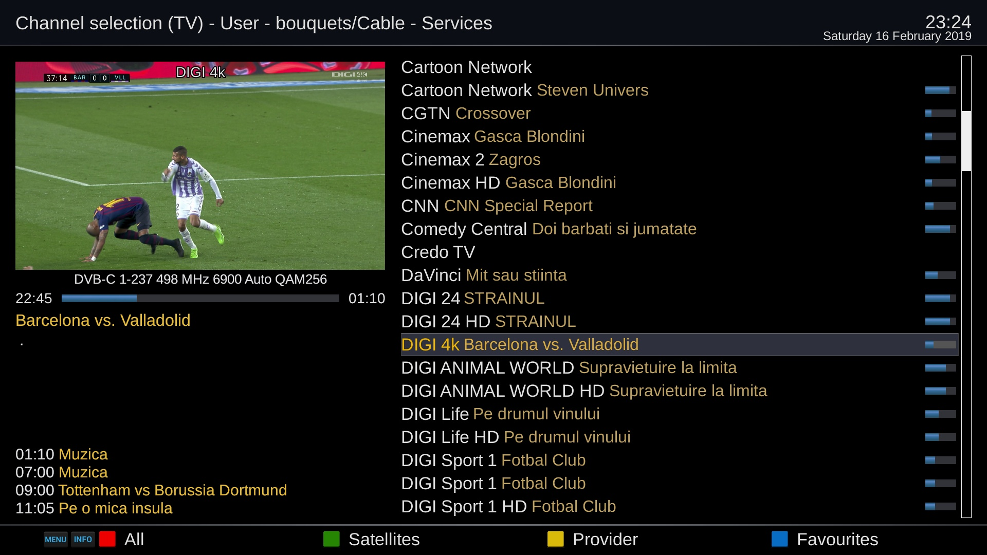The image size is (987, 555).
Task: Switch to Favourites bouquet list
Action: (837, 540)
